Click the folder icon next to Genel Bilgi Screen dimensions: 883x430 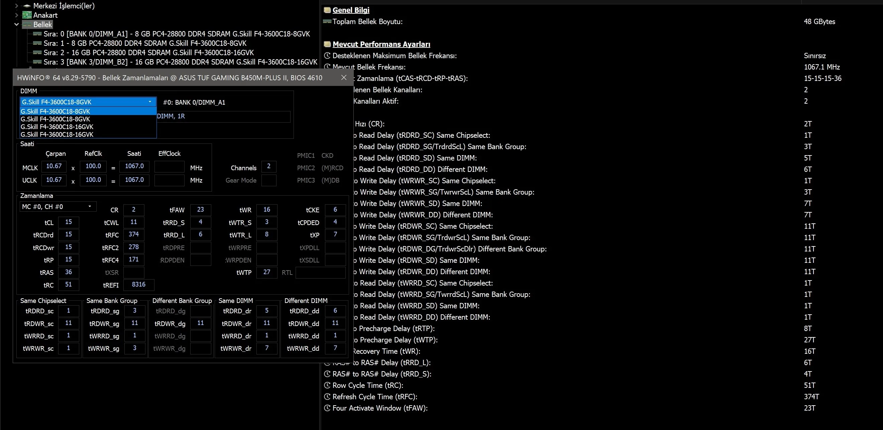click(x=327, y=10)
